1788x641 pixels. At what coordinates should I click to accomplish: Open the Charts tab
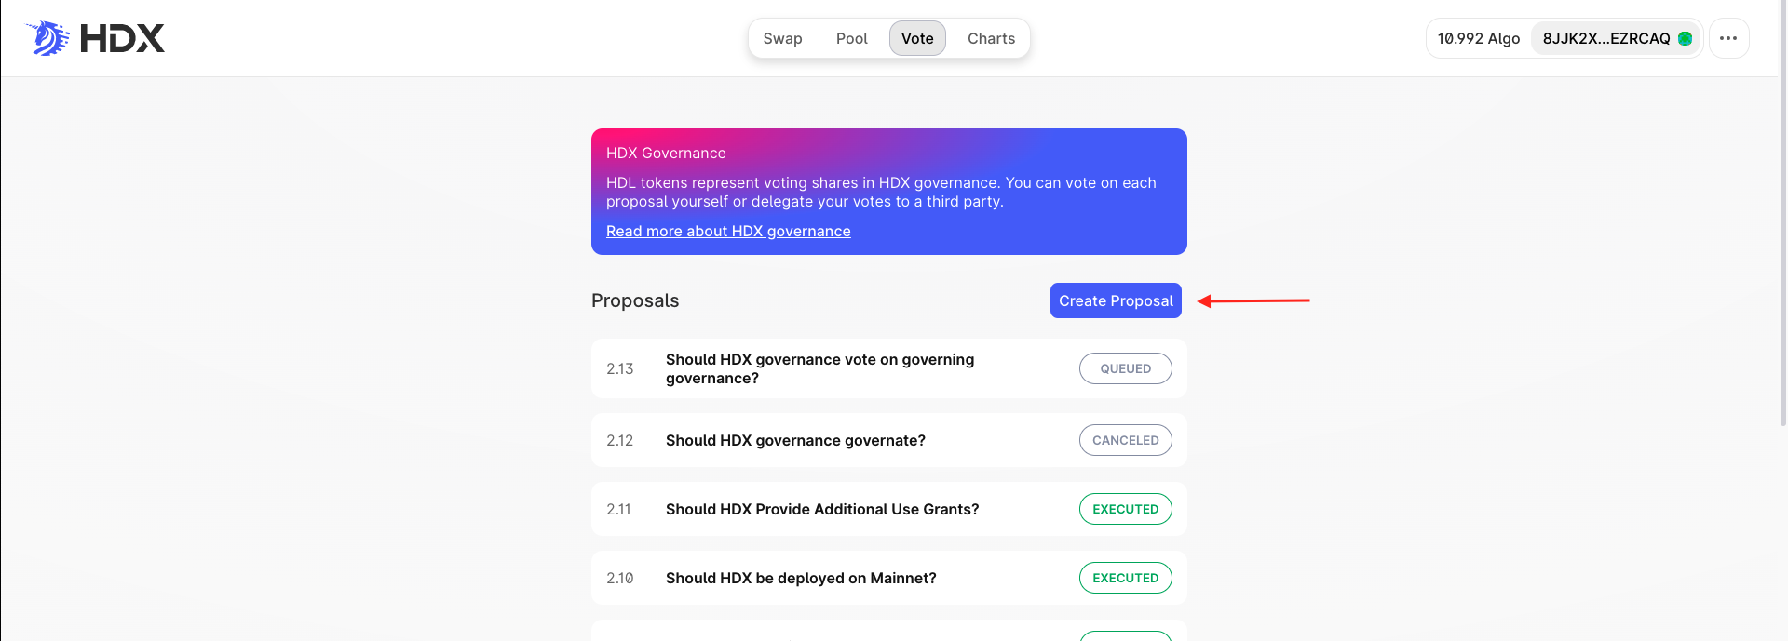[x=991, y=38]
